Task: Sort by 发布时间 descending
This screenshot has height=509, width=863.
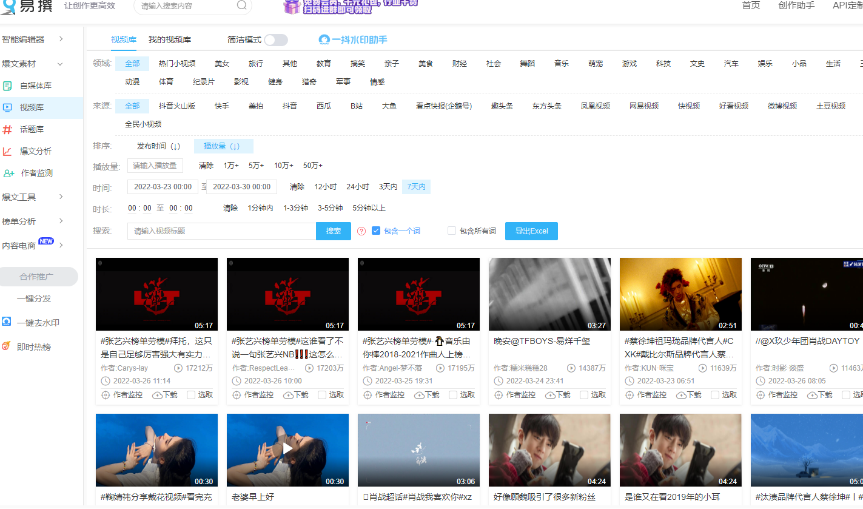Action: [x=158, y=146]
